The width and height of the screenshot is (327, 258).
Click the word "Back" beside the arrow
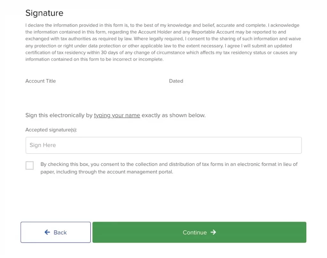coord(60,232)
